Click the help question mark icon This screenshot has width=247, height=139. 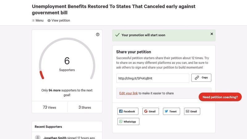[x=98, y=35]
